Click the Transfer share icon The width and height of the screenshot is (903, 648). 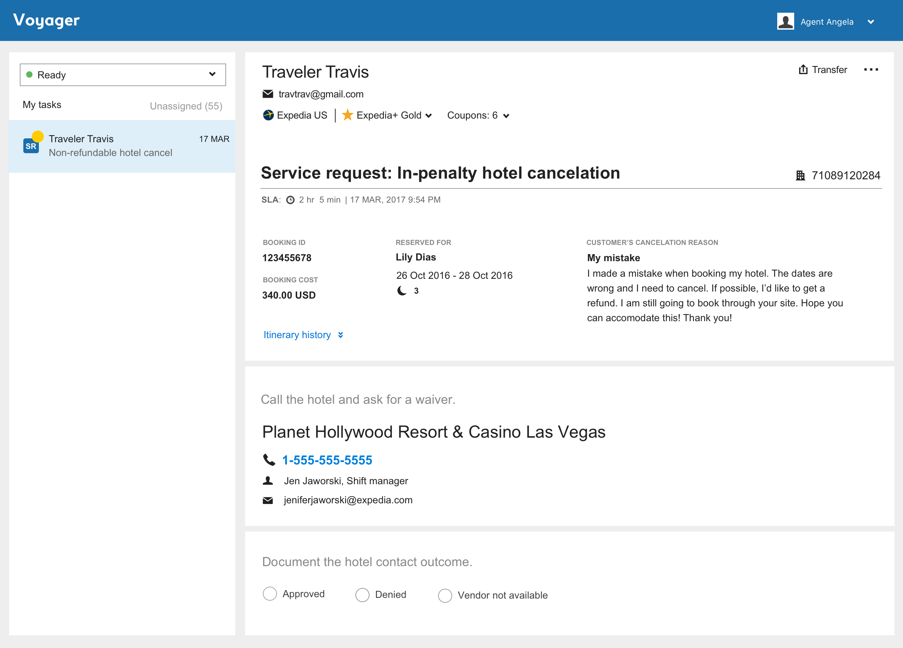803,70
